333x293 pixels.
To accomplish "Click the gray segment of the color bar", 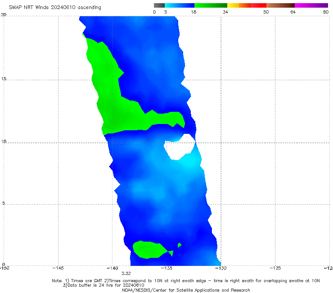I will (x=159, y=5).
